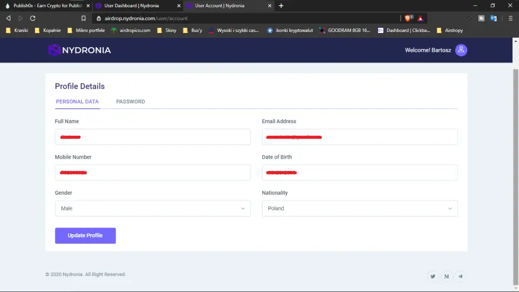
Task: Open the browser hamburger menu icon
Action: point(510,18)
